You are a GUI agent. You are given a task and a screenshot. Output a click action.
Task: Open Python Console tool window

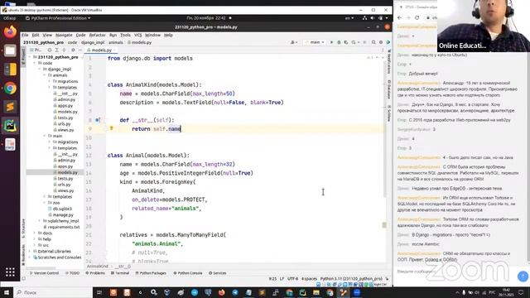coord(188,273)
